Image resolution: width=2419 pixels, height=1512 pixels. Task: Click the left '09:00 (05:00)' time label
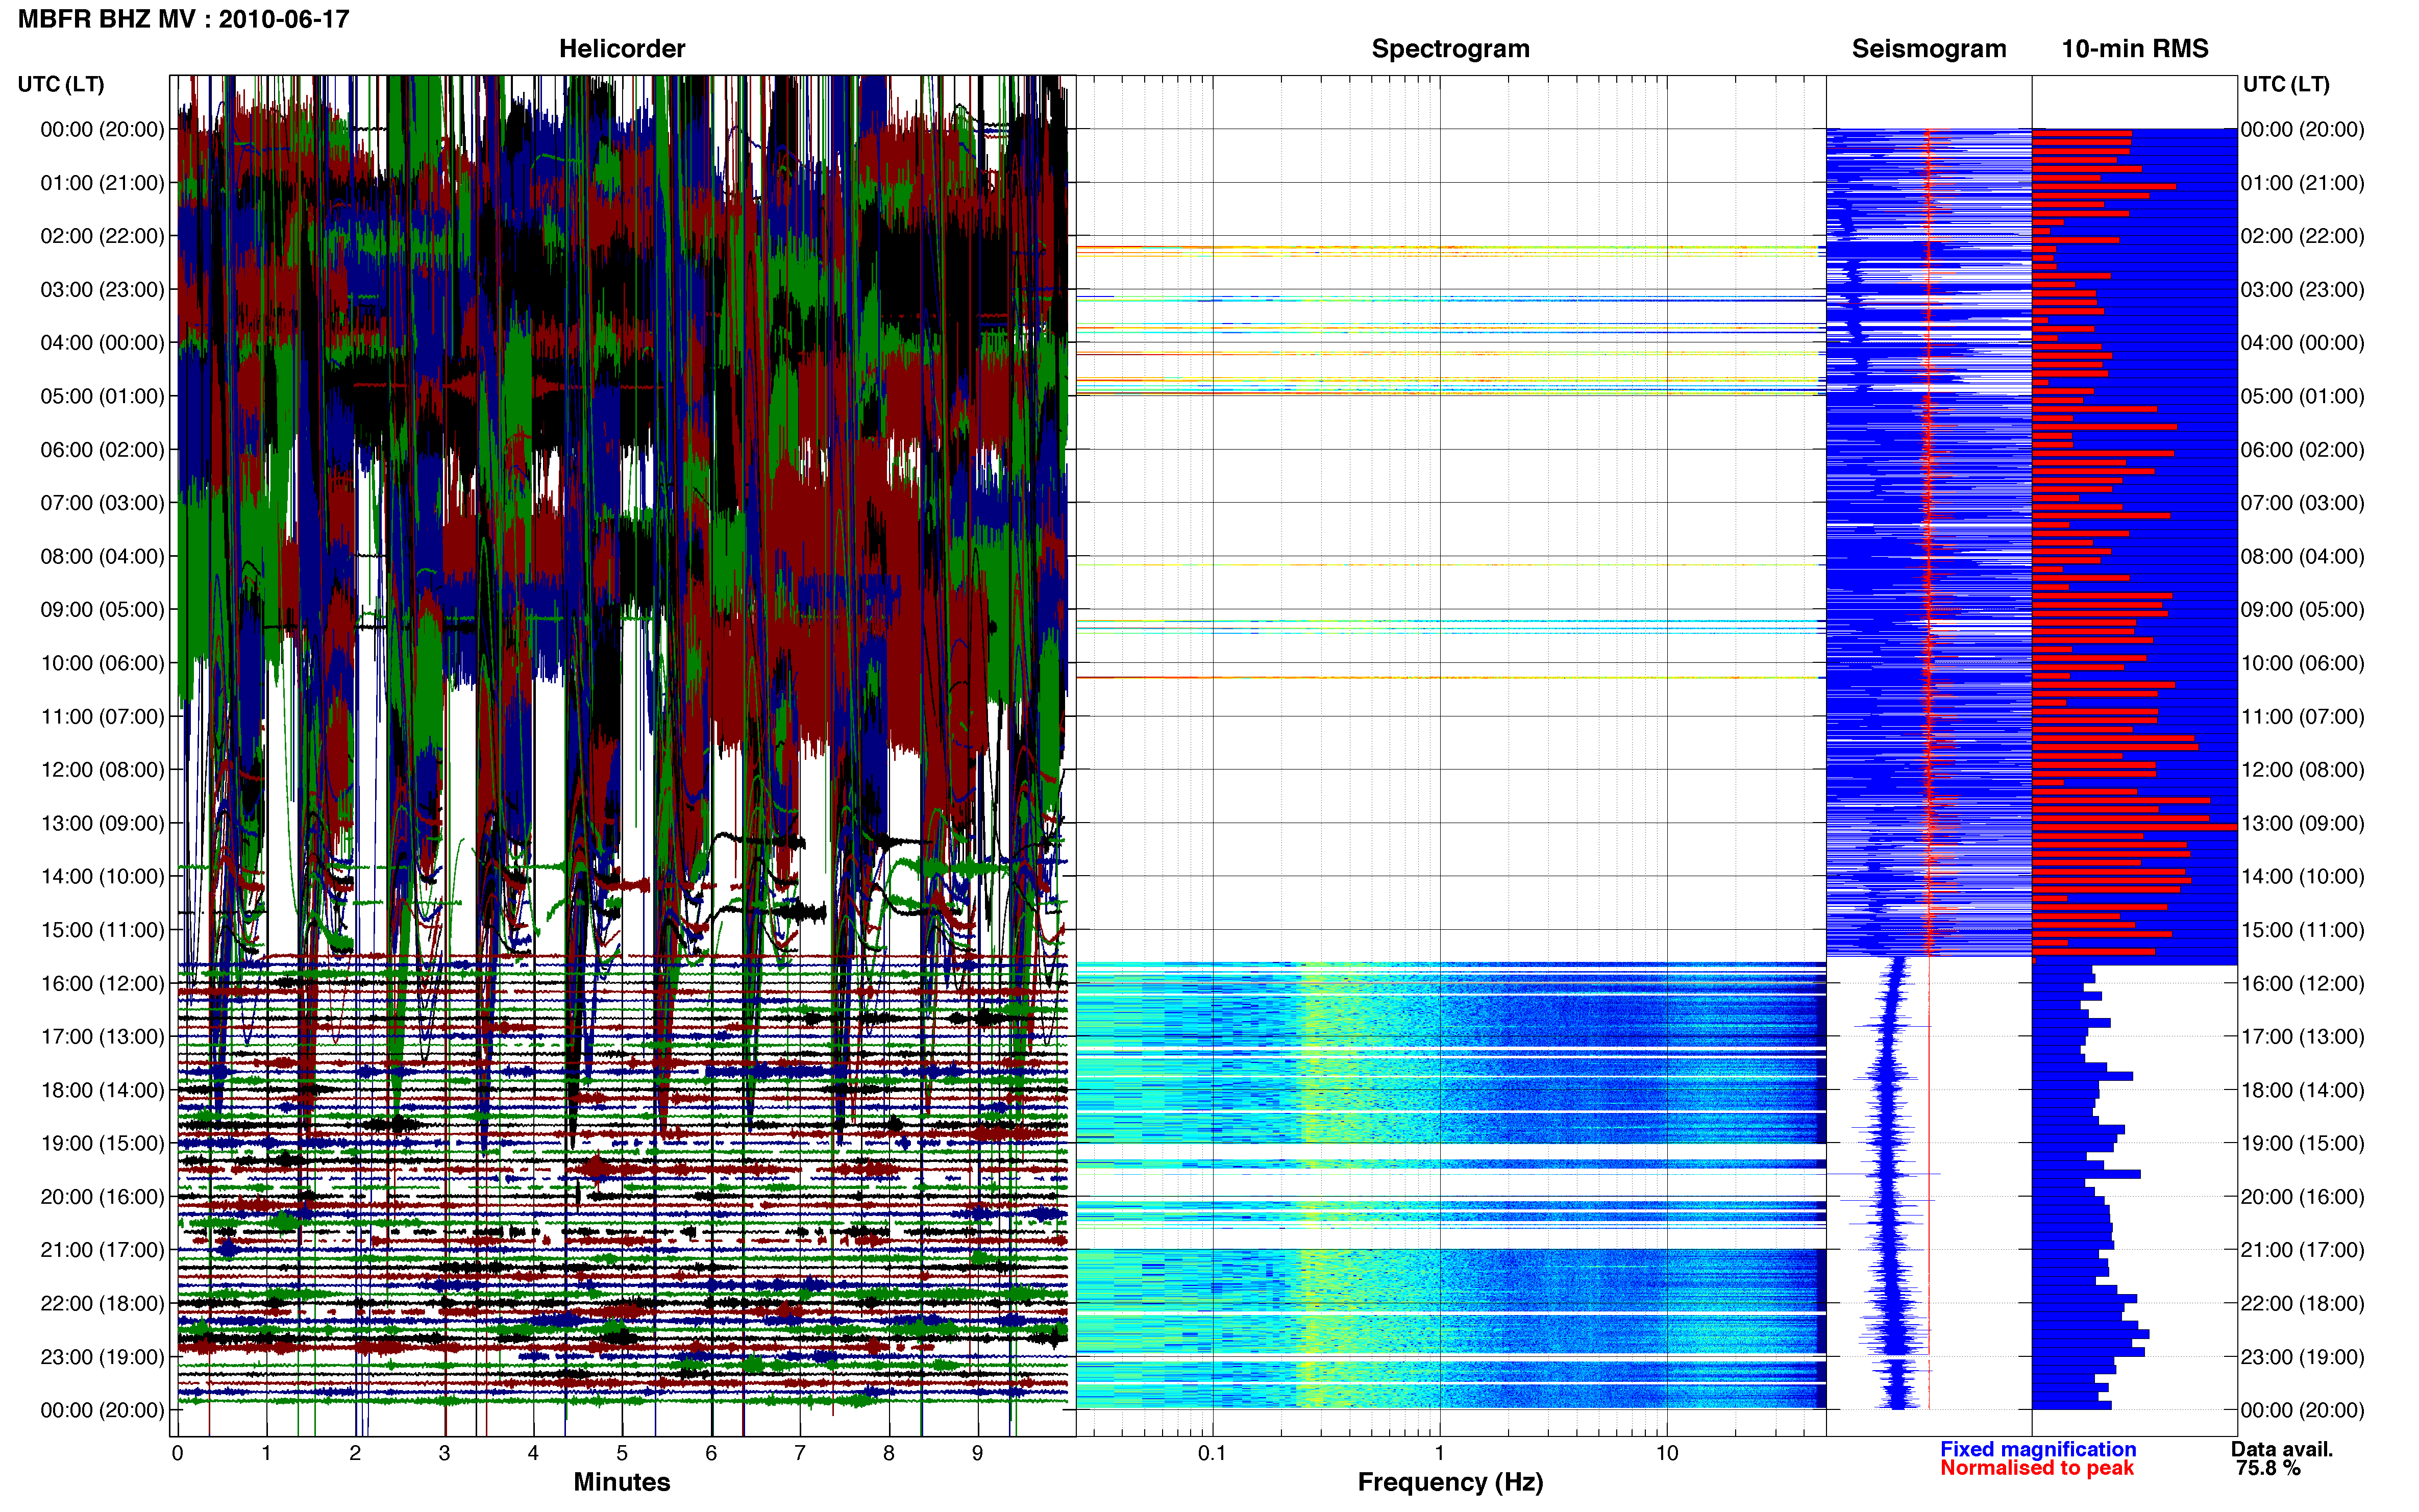tap(102, 610)
